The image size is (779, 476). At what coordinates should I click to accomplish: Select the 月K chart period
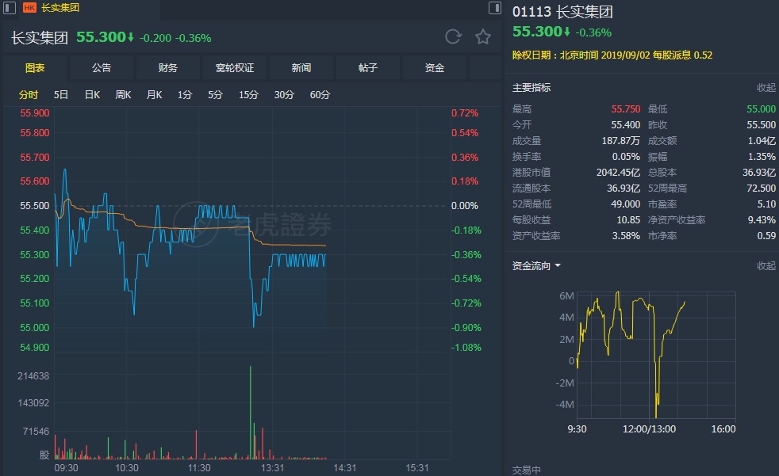tap(154, 95)
